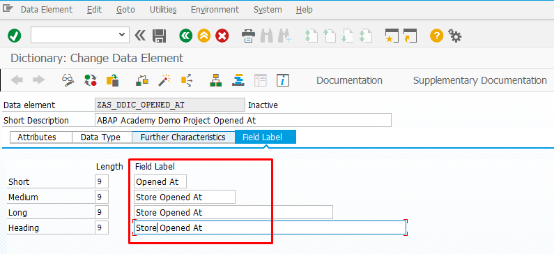Print using the printer icon
The width and height of the screenshot is (554, 254).
(248, 36)
